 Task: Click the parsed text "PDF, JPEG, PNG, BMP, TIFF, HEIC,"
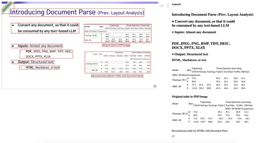(x=201, y=44)
